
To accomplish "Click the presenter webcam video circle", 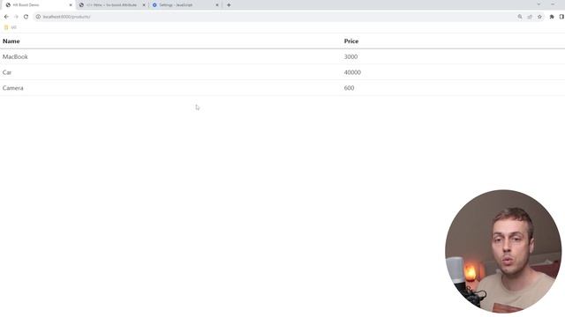I will pos(503,251).
